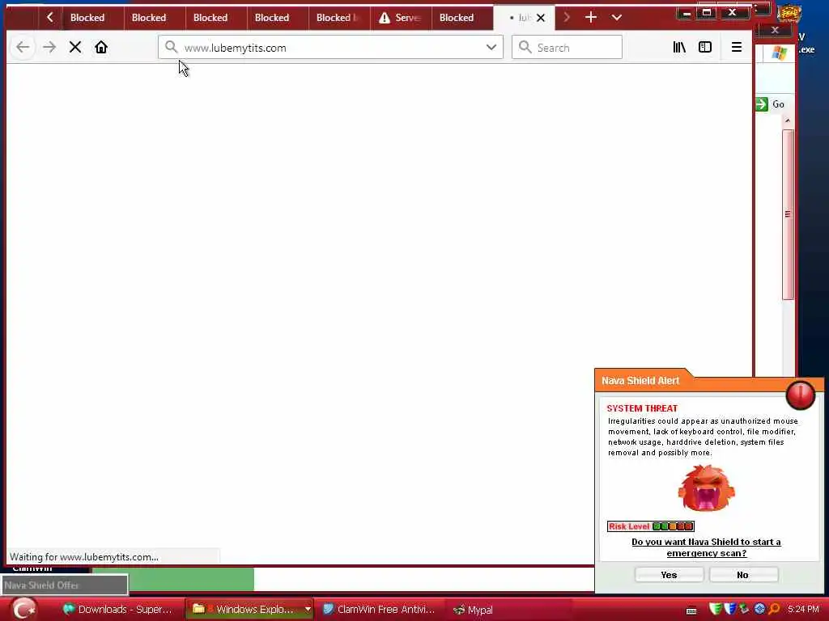Click the system clock showing 5:24 PM
Image resolution: width=829 pixels, height=621 pixels.
[803, 610]
